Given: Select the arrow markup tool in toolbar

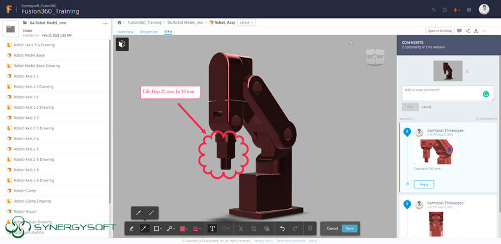Looking at the screenshot, I should 145,228.
